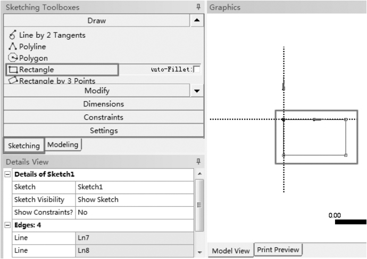Open the Dimensions toolbox
367x259 pixels.
[103, 104]
